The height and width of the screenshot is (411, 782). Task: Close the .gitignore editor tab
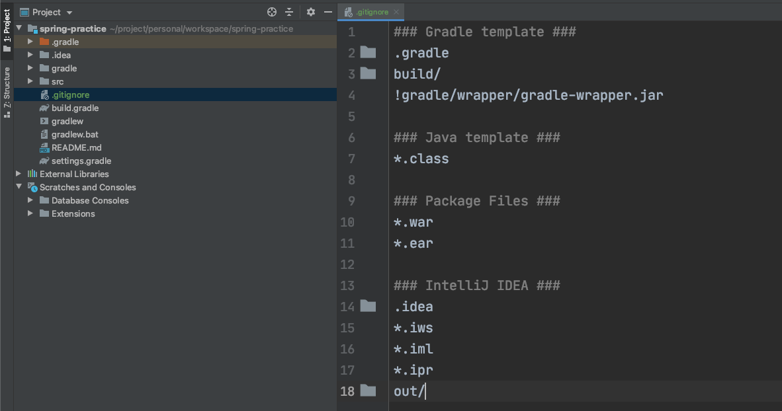click(396, 12)
